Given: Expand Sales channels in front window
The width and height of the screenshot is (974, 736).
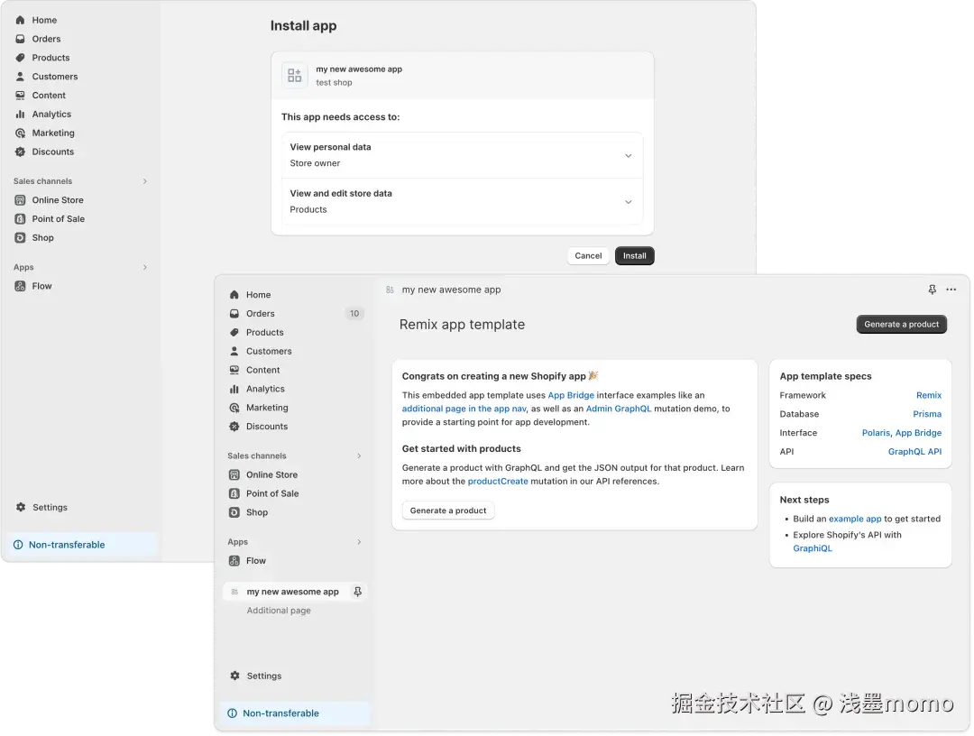Looking at the screenshot, I should coord(359,455).
